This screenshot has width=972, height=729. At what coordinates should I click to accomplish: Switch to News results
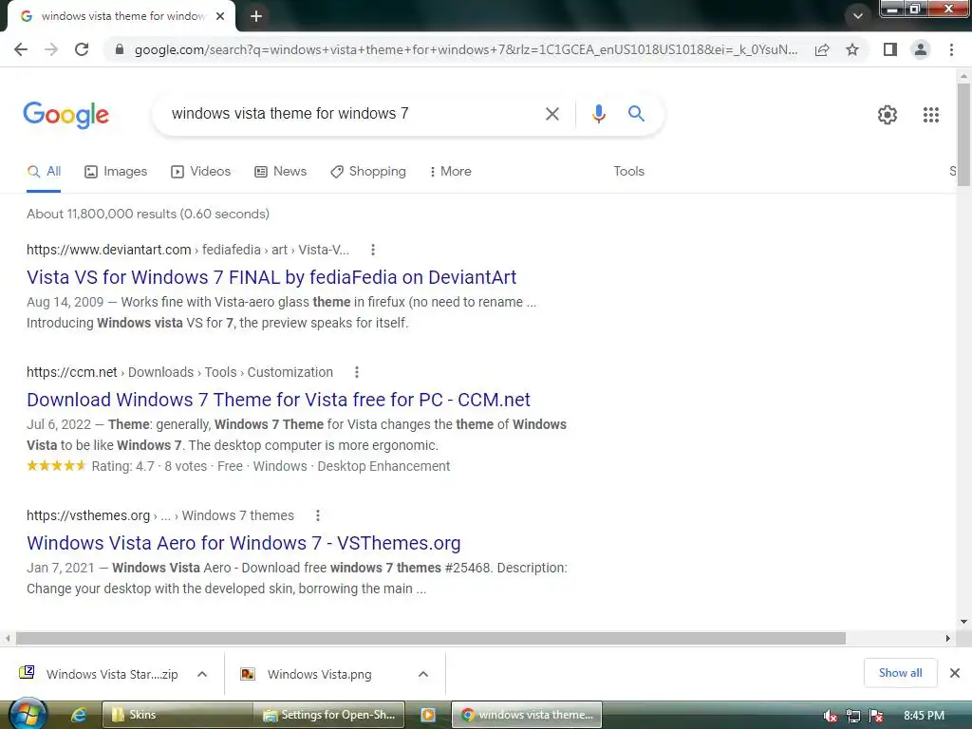281,172
